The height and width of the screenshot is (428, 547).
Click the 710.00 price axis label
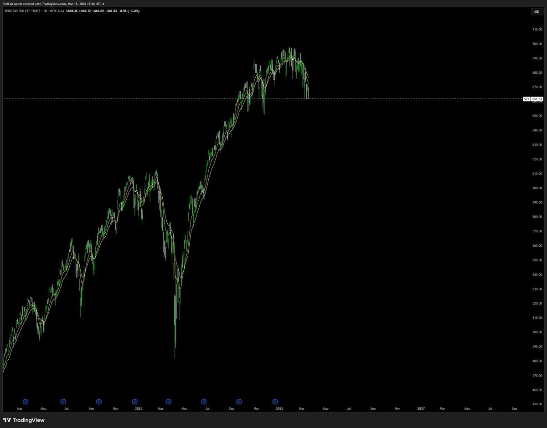[537, 30]
